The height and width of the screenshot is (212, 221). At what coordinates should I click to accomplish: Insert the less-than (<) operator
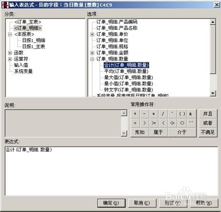click(163, 123)
